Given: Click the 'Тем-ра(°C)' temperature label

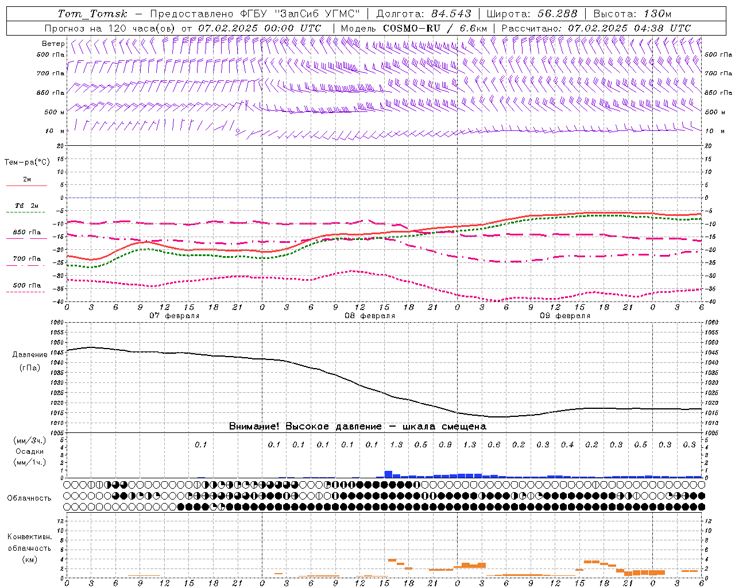Looking at the screenshot, I should [x=27, y=163].
